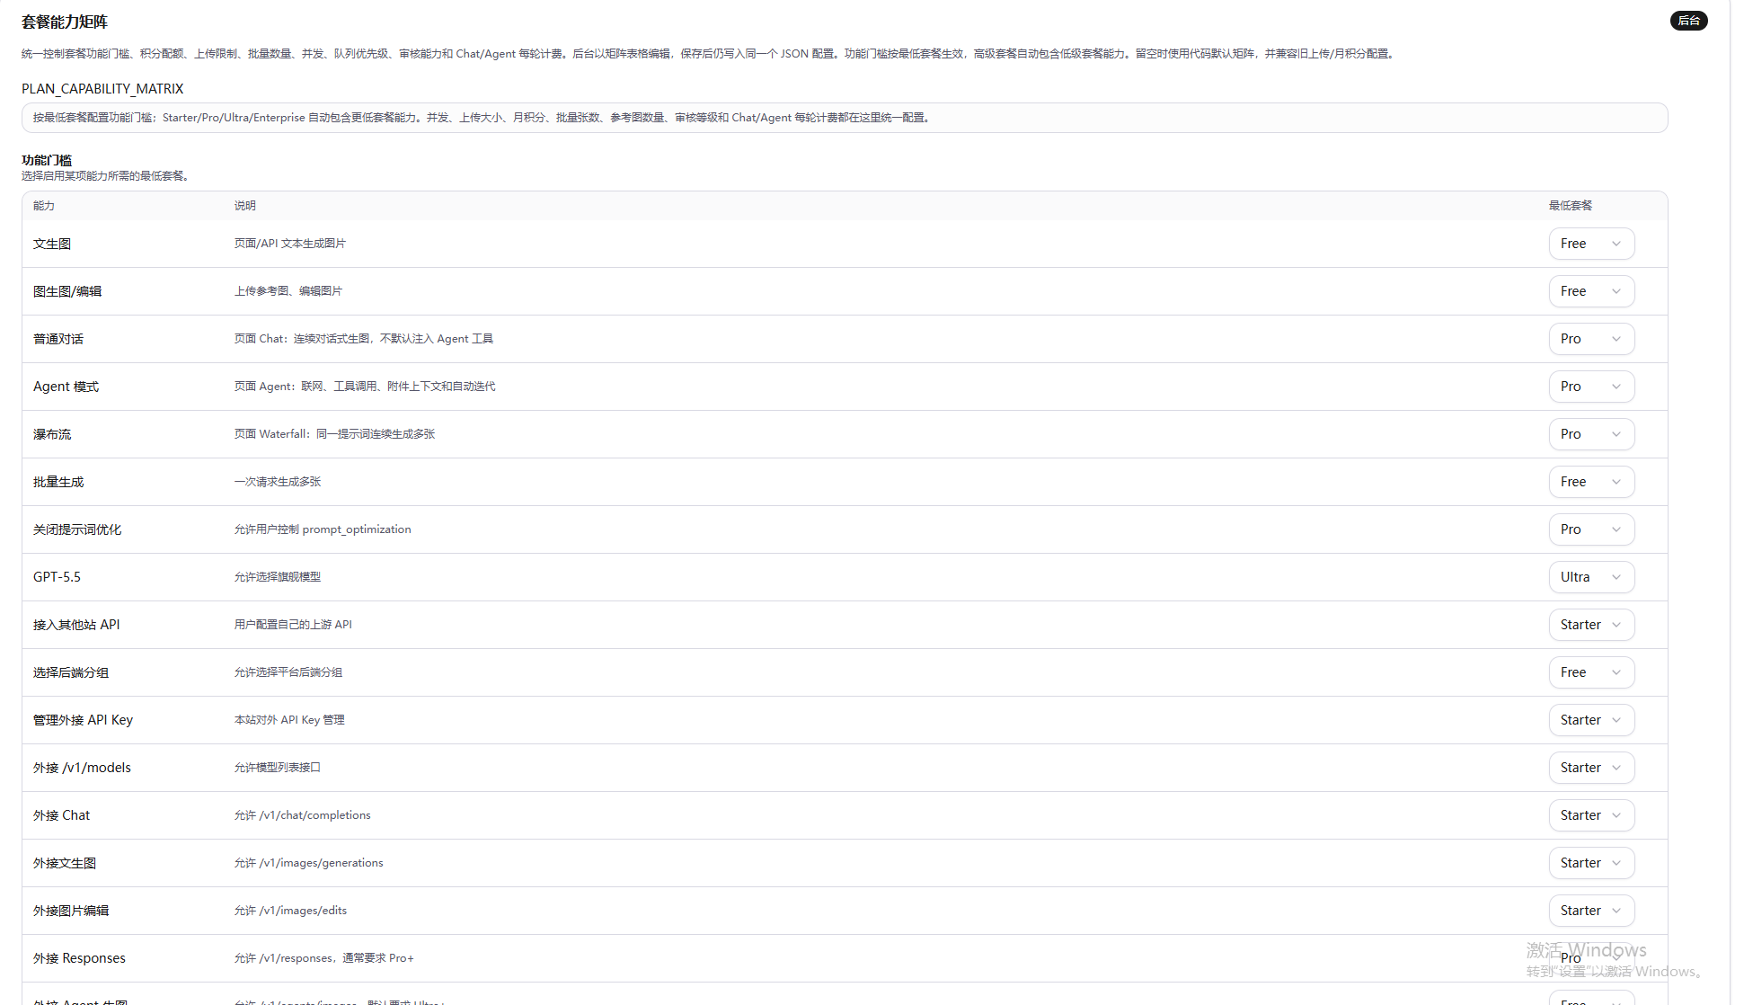Click the 允许 /v1/chat/completions description

pyautogui.click(x=302, y=815)
